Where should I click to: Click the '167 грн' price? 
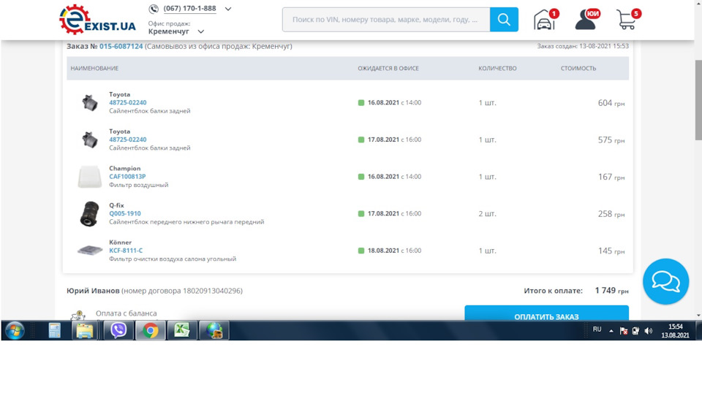tap(611, 178)
